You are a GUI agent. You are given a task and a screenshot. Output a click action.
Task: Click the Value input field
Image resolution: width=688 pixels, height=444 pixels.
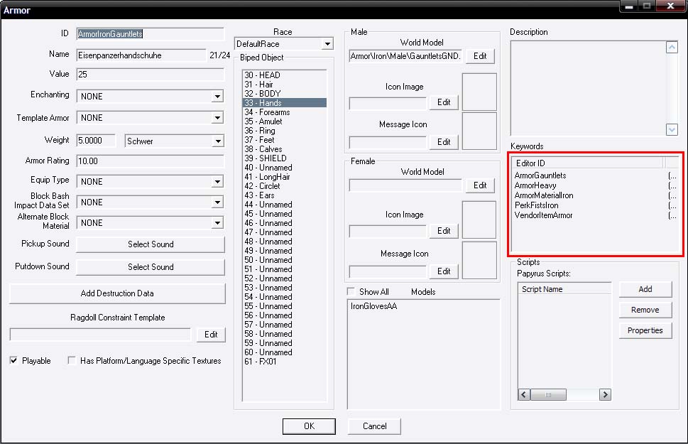[x=150, y=75]
